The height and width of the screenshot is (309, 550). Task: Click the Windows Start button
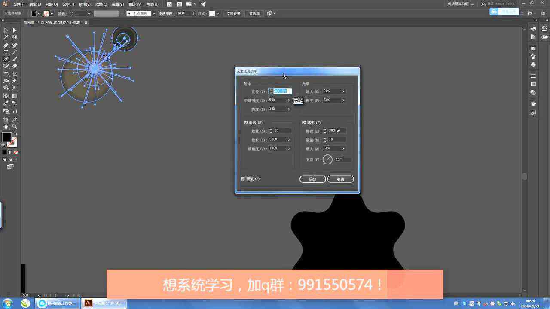7,303
